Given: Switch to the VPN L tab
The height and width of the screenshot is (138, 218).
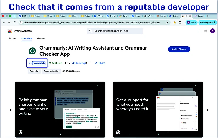Looking at the screenshot, I should (99, 16).
